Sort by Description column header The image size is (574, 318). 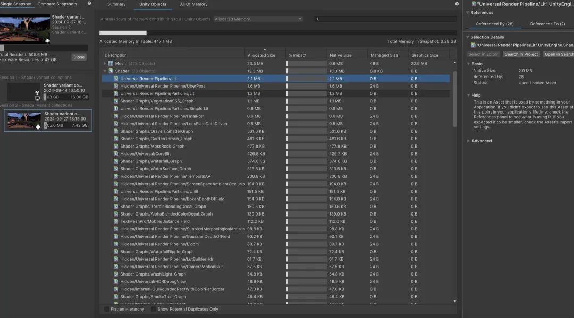pyautogui.click(x=173, y=55)
